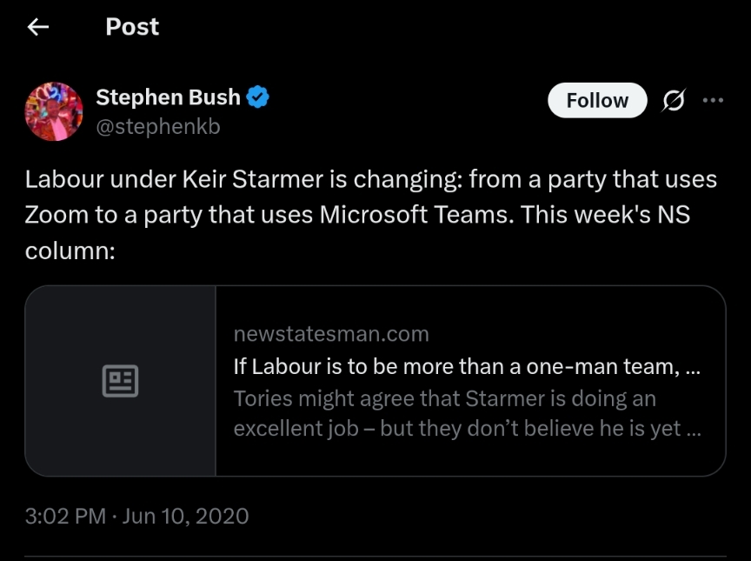
Task: Click the word "column:" in the post
Action: 70,249
